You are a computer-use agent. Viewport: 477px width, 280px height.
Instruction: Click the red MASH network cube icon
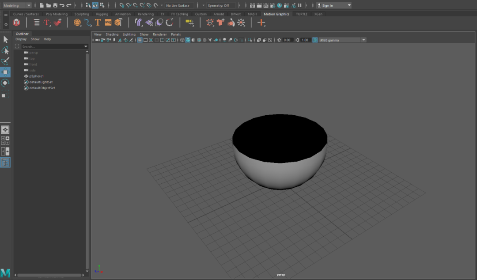pyautogui.click(x=16, y=23)
